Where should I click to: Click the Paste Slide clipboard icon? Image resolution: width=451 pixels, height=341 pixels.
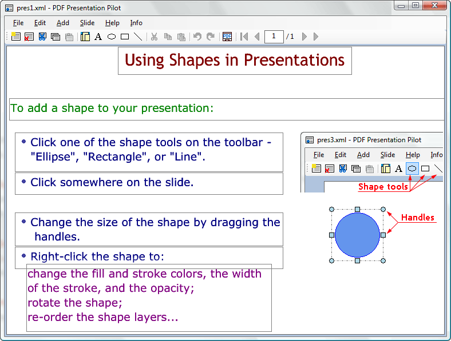pyautogui.click(x=69, y=37)
